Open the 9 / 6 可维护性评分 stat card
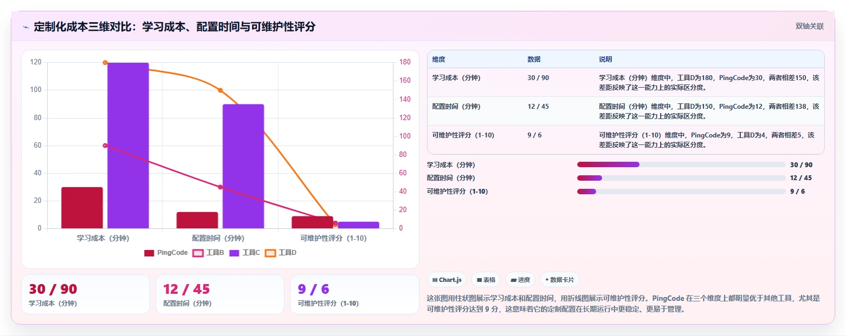Viewport: 846px width, 336px height. (354, 294)
